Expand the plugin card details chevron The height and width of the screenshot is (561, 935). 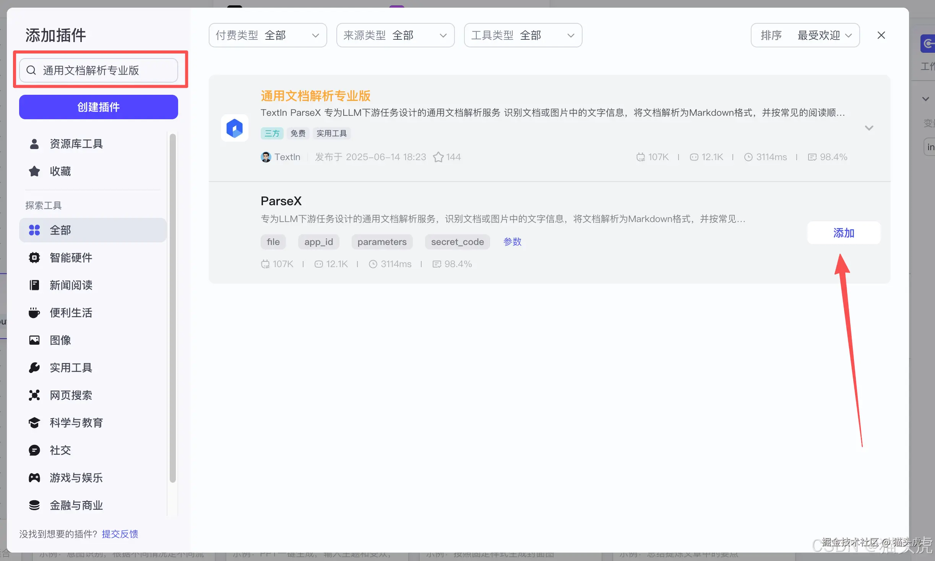(869, 128)
